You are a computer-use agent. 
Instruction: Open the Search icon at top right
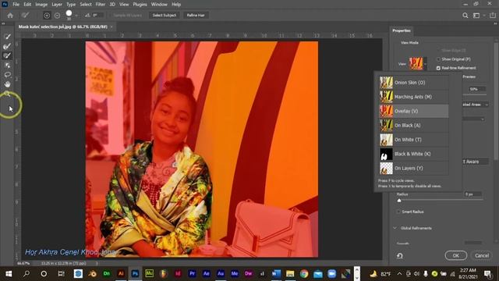(465, 16)
